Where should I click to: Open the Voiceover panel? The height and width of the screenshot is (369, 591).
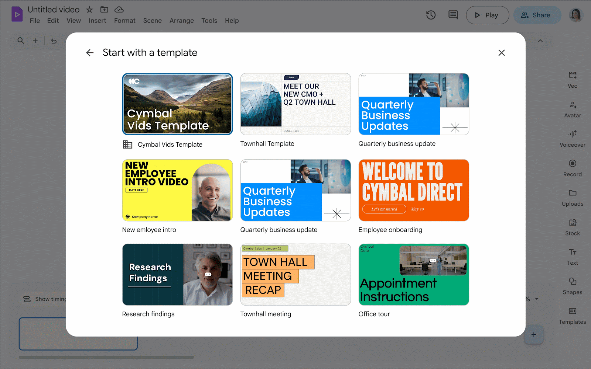[x=572, y=139]
